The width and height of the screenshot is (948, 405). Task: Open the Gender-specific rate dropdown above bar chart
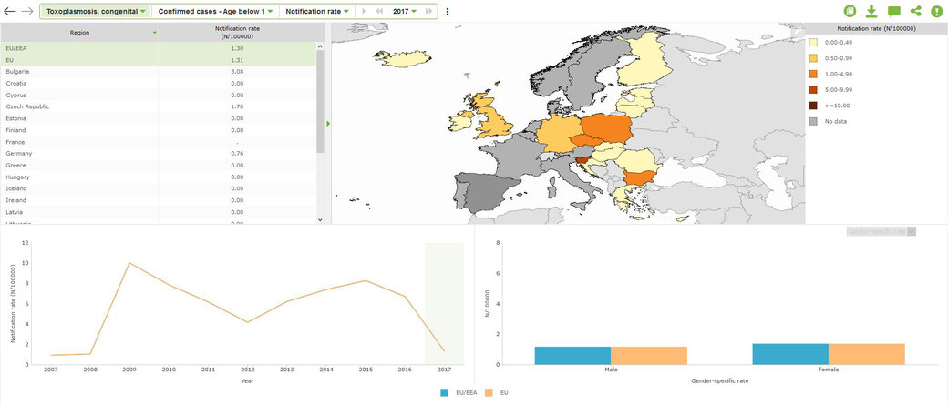click(881, 231)
